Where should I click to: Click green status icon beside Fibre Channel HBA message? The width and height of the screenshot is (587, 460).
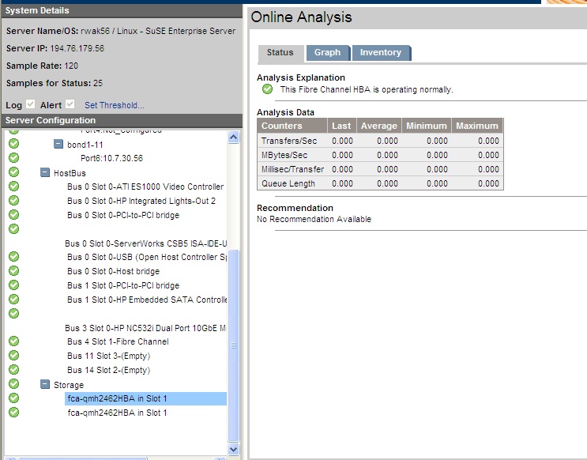[x=267, y=89]
